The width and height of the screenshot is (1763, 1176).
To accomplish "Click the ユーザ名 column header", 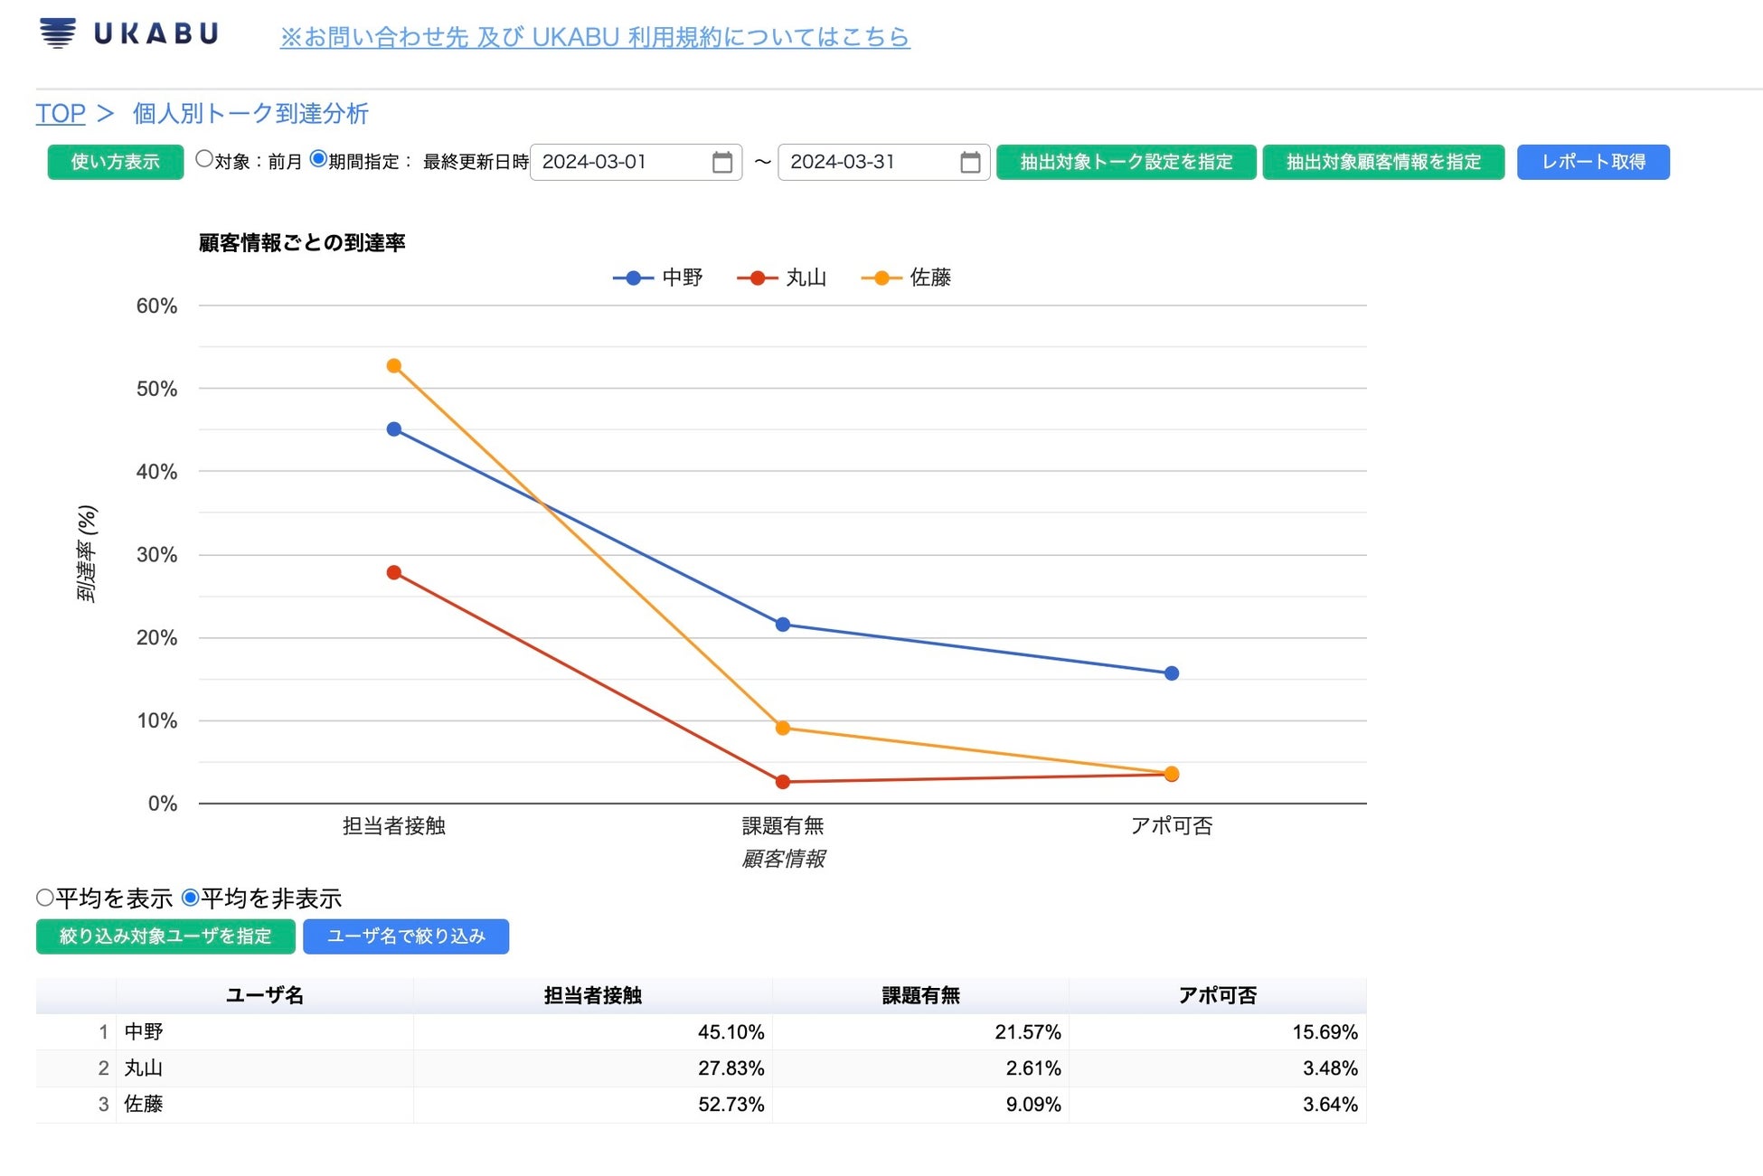I will point(264,995).
